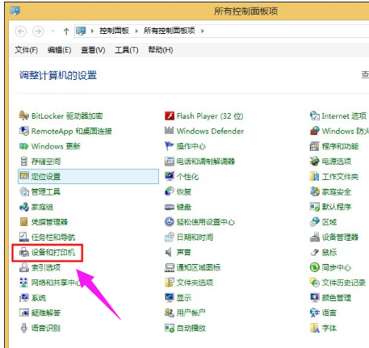Click the 用户帐户 icon
The image size is (369, 348).
point(170,312)
